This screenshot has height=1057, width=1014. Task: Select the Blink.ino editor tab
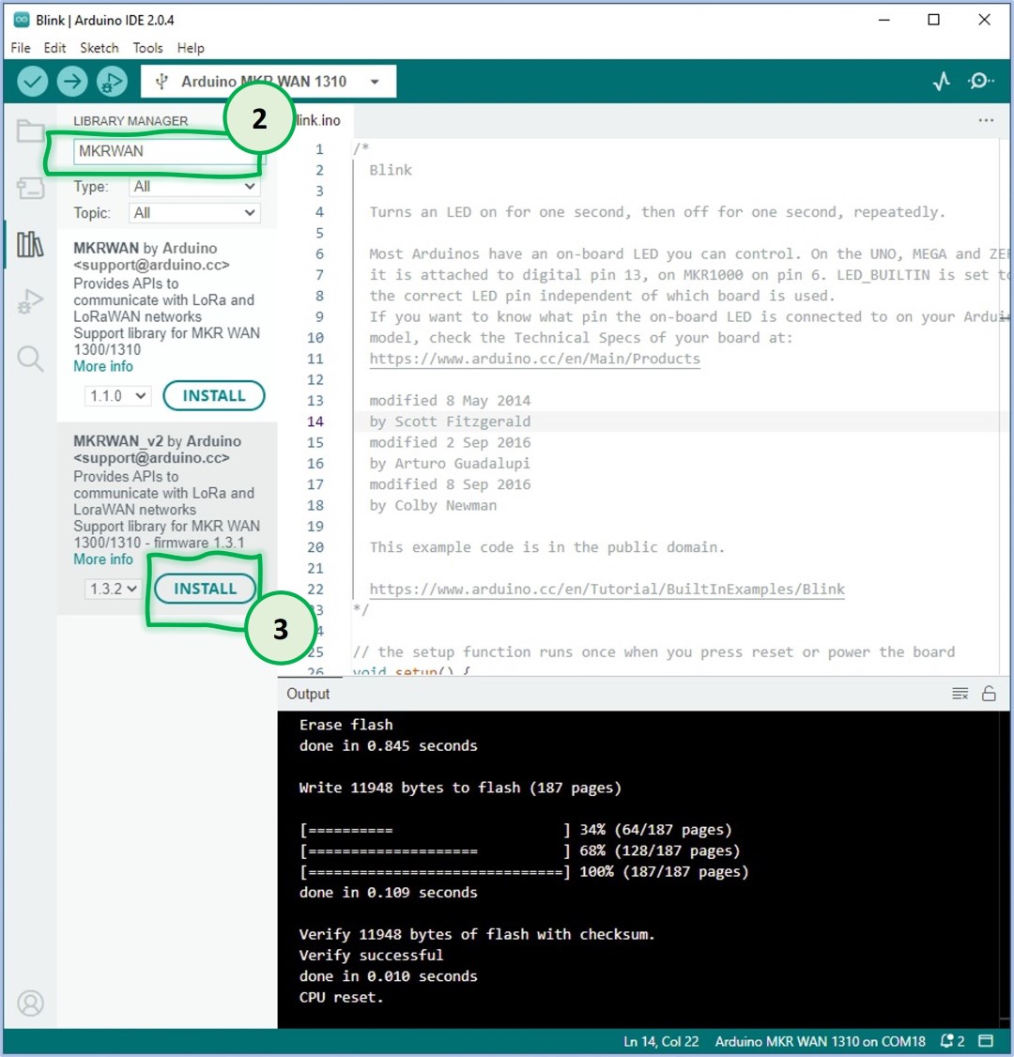pyautogui.click(x=317, y=121)
